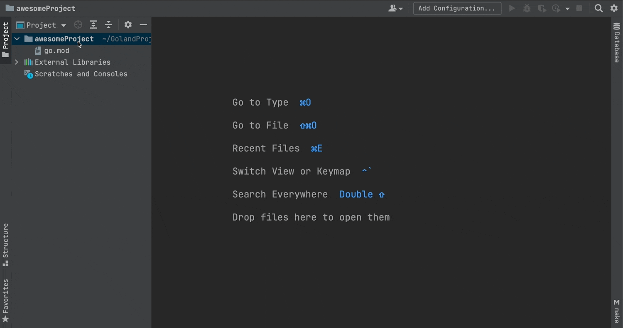Click the Run play icon in toolbar

[x=512, y=8]
